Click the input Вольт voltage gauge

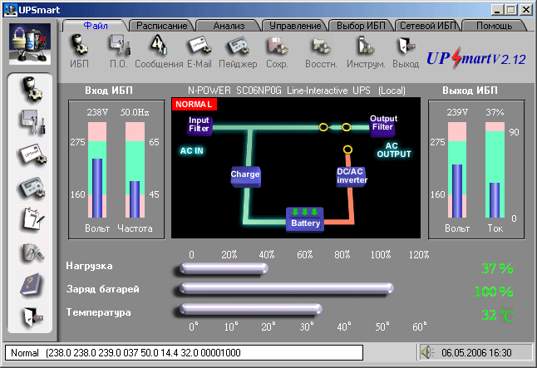pos(97,170)
